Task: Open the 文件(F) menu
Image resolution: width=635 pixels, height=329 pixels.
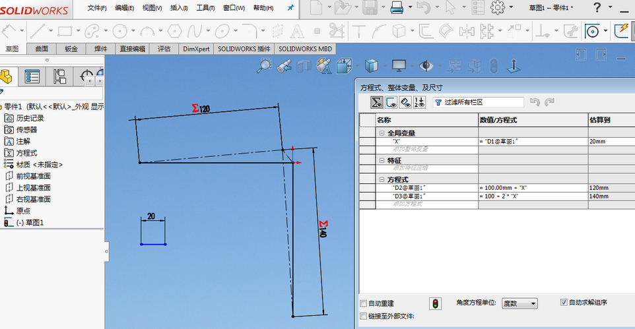Action: [97, 8]
